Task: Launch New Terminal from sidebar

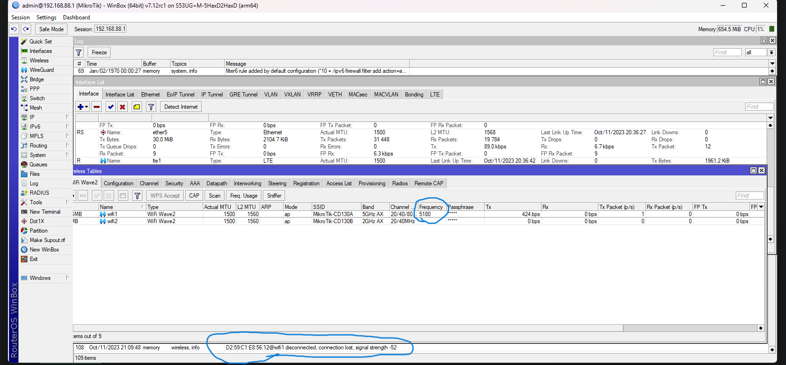Action: pos(45,212)
